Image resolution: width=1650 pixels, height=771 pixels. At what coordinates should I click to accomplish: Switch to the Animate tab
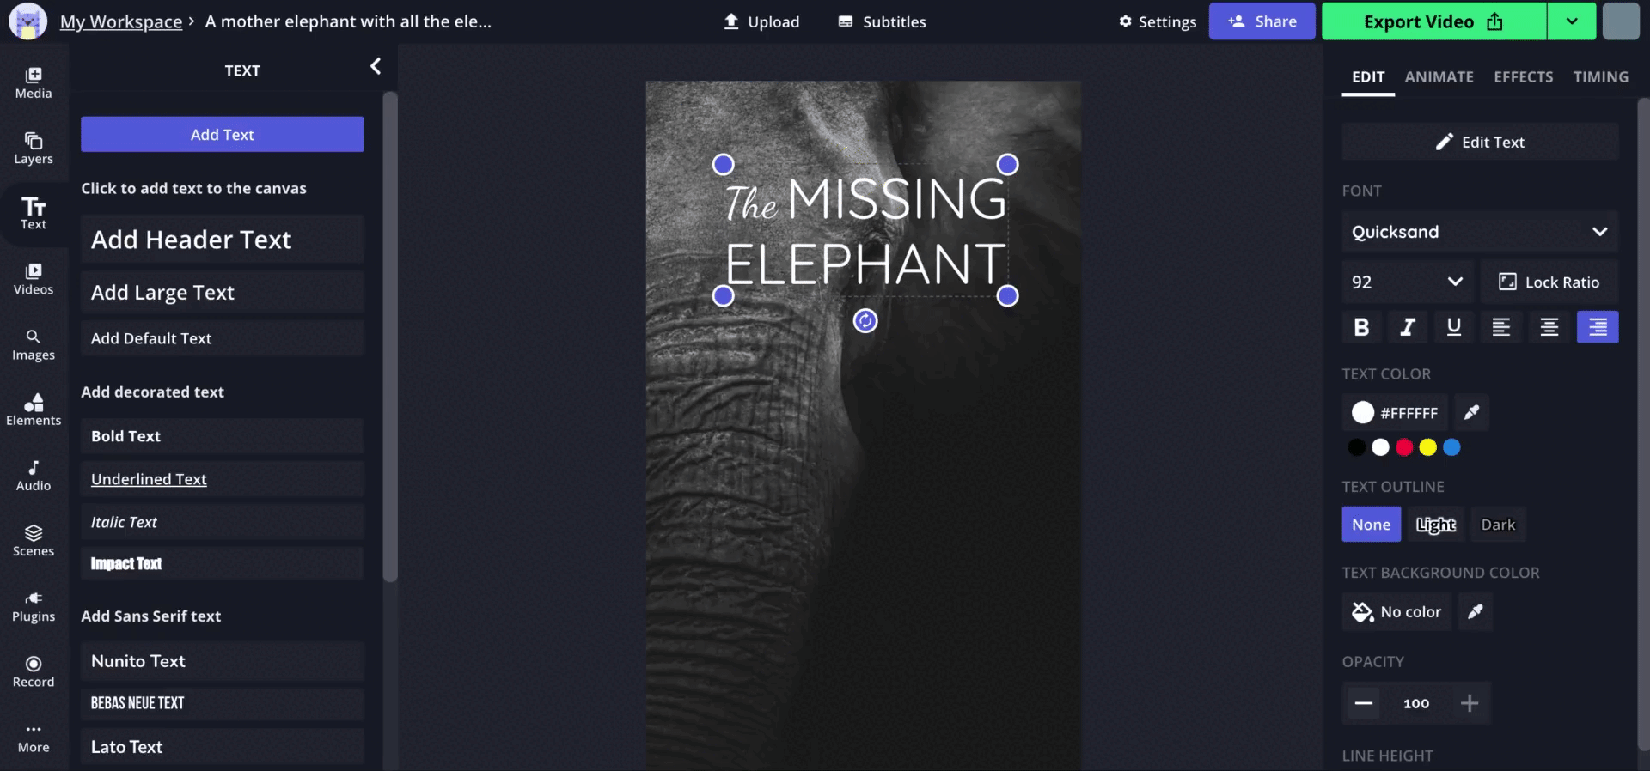(x=1439, y=77)
